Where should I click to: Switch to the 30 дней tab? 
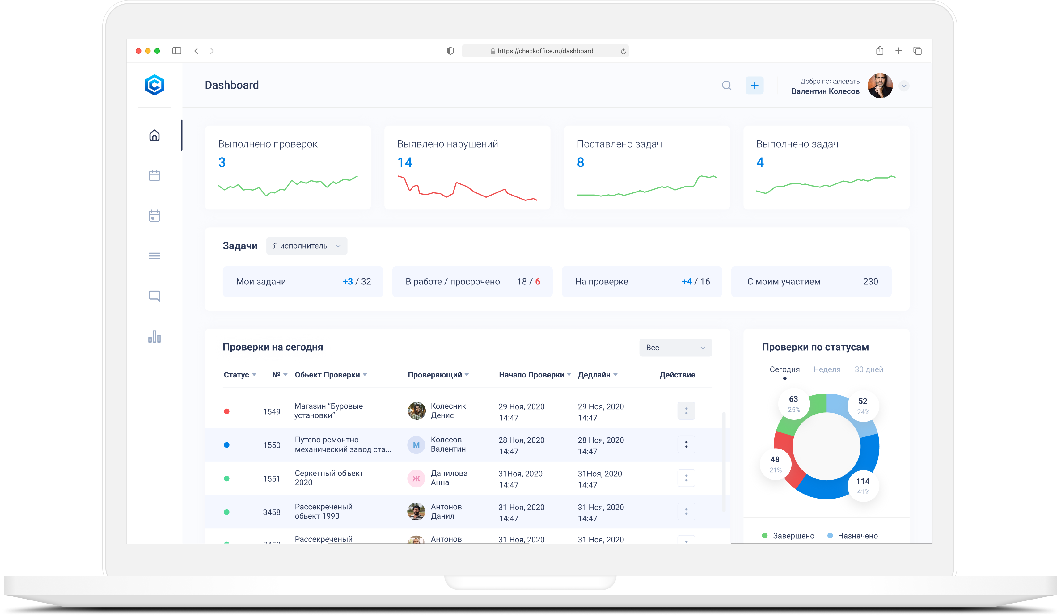(869, 369)
